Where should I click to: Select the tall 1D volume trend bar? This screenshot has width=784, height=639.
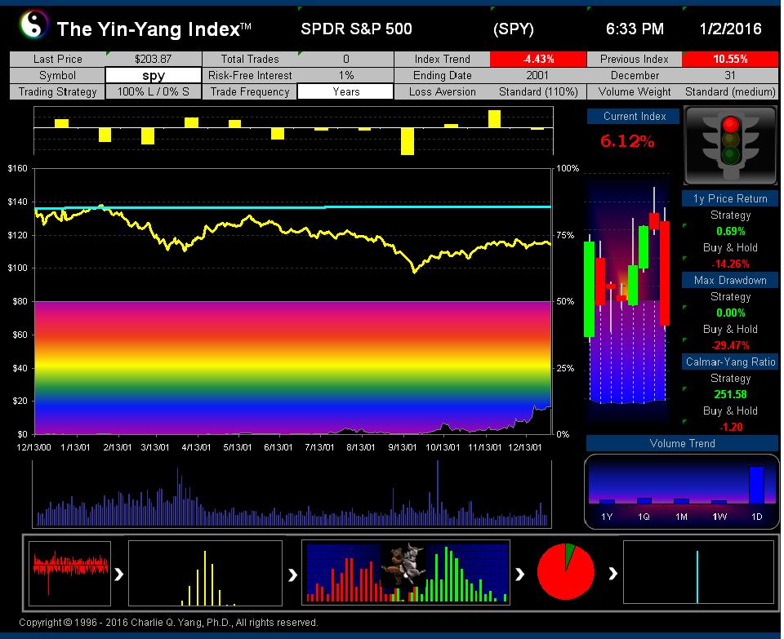[x=756, y=485]
